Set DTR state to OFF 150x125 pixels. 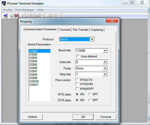90,100
